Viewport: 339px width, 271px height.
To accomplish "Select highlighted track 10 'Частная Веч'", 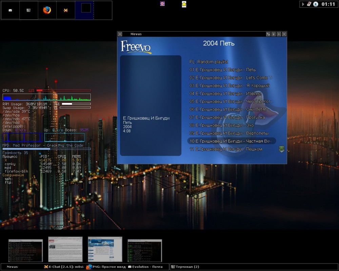I will (232, 141).
